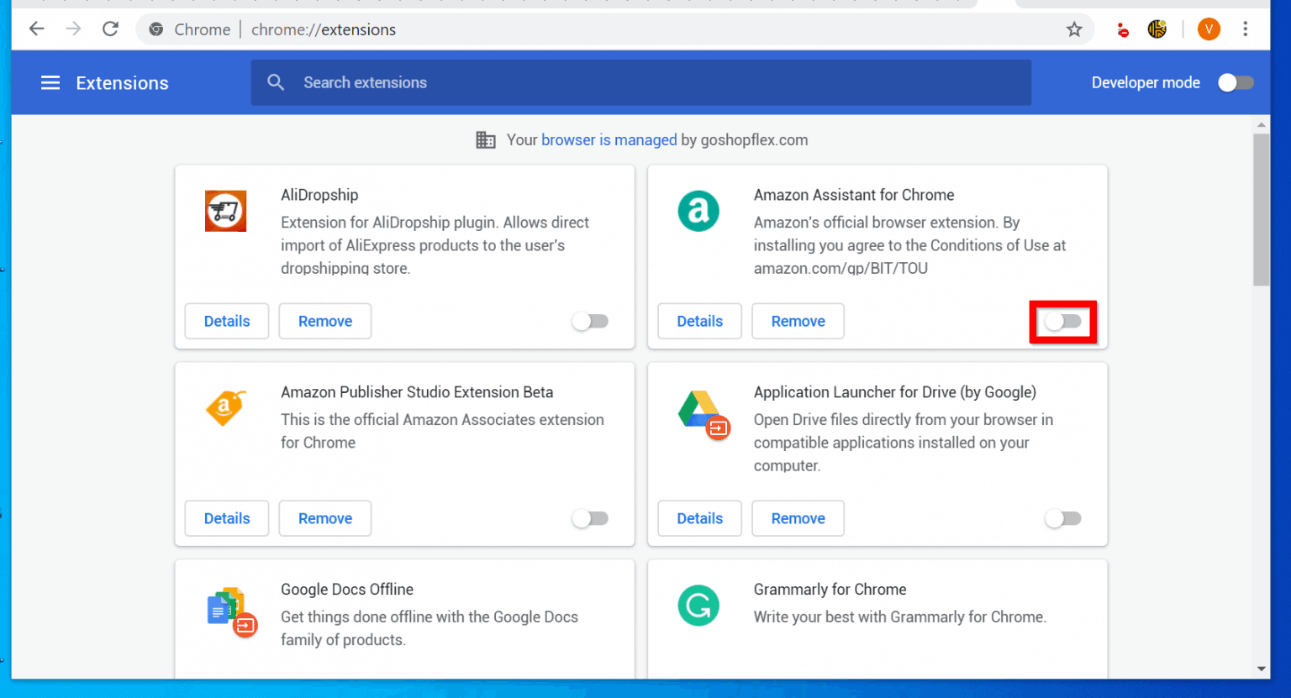
Task: Enable Developer mode toggle
Action: tap(1236, 82)
